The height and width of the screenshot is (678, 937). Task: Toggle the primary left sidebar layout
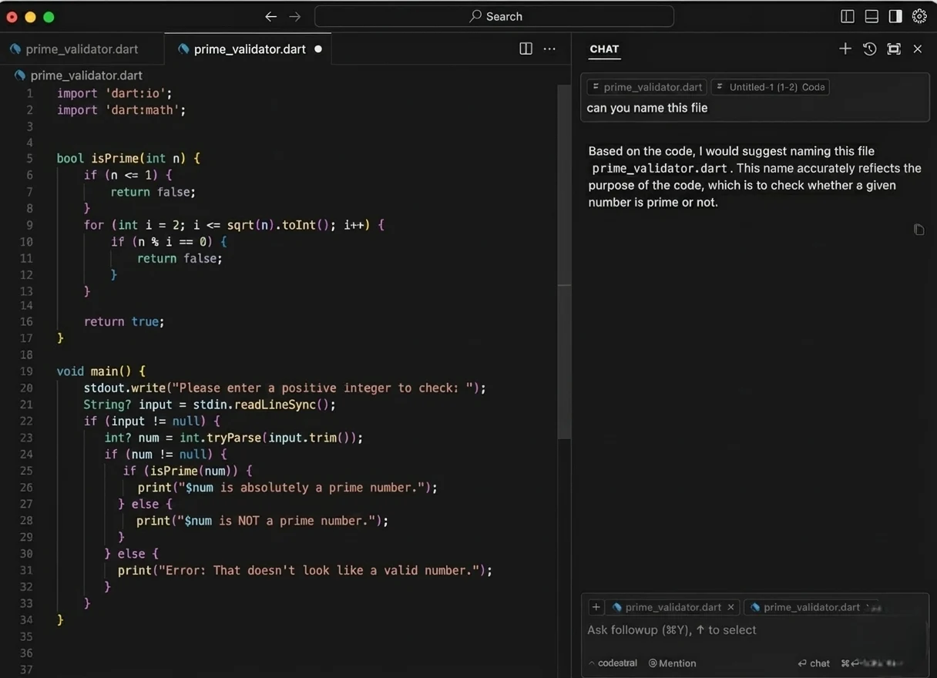point(848,16)
